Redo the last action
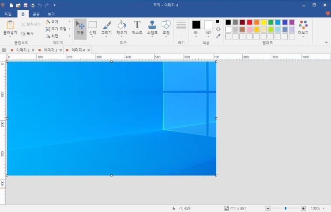Viewport: 331px width, 212px height. [x=47, y=5]
